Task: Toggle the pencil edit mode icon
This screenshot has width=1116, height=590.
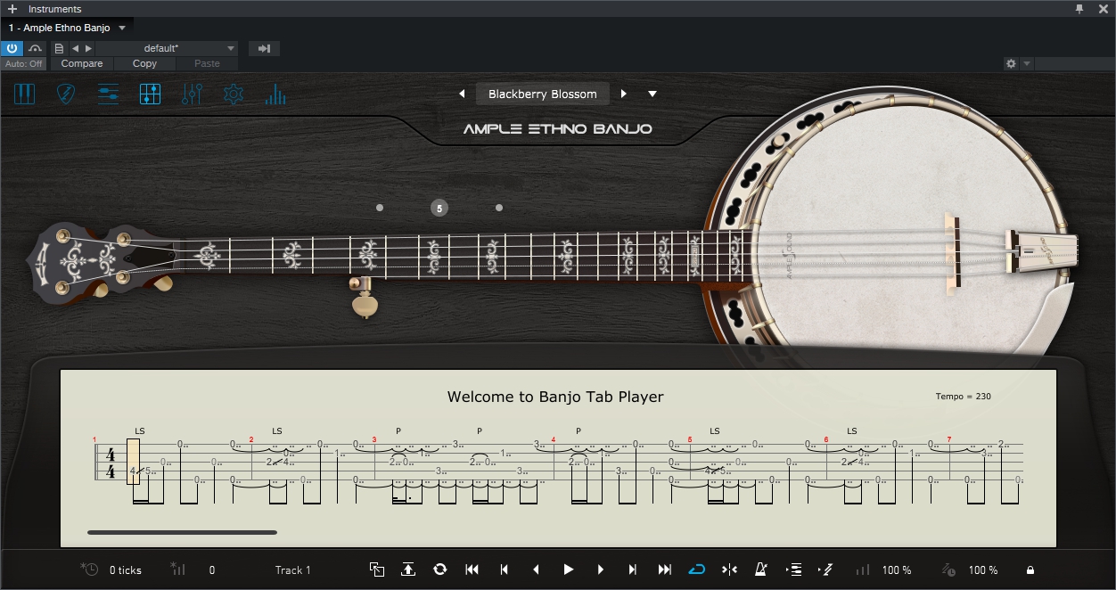Action: point(825,570)
